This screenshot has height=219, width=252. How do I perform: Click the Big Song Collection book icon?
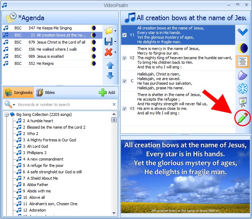coord(12,114)
